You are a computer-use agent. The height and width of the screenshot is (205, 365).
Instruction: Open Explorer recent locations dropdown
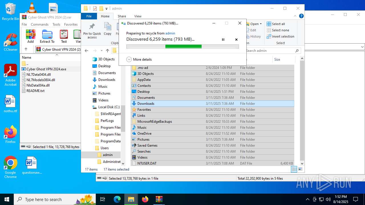tap(102, 51)
